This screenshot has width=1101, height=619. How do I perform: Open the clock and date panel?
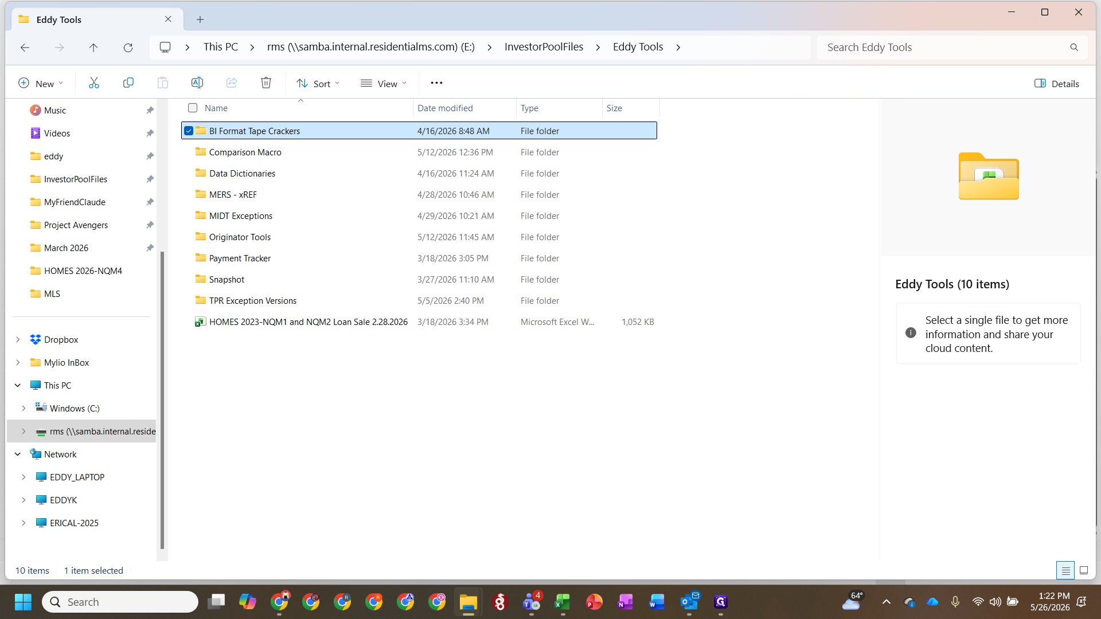click(1050, 602)
